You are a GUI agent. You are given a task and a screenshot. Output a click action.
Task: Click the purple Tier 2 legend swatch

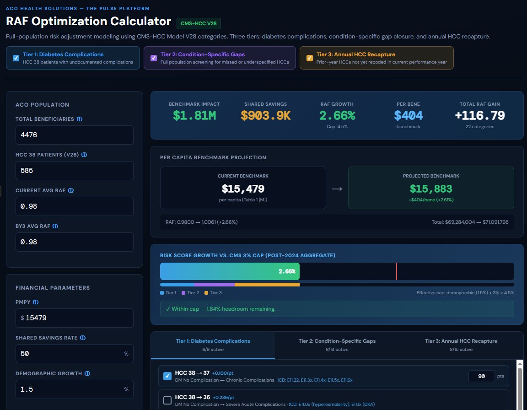point(183,293)
